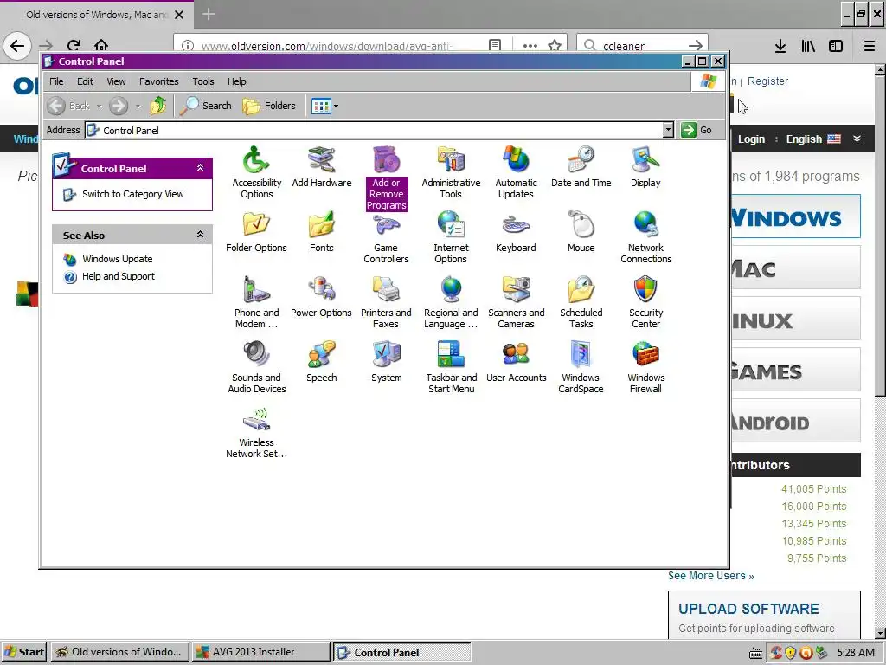Open Keyboard settings icon
The height and width of the screenshot is (665, 886).
[516, 232]
